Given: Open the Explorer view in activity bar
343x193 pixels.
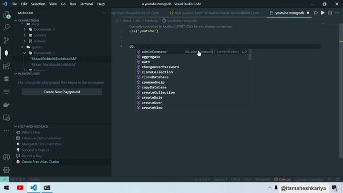Looking at the screenshot, I should pyautogui.click(x=6, y=14).
